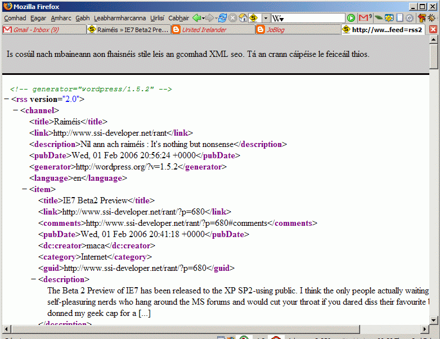Click the horizontal scrollbar thumb
Image resolution: width=440 pixels, height=339 pixels.
186,329
